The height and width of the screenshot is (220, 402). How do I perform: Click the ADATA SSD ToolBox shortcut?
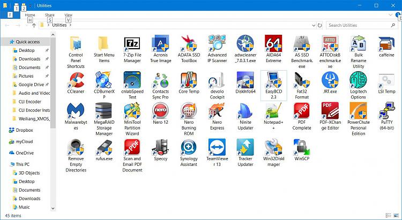click(x=189, y=44)
